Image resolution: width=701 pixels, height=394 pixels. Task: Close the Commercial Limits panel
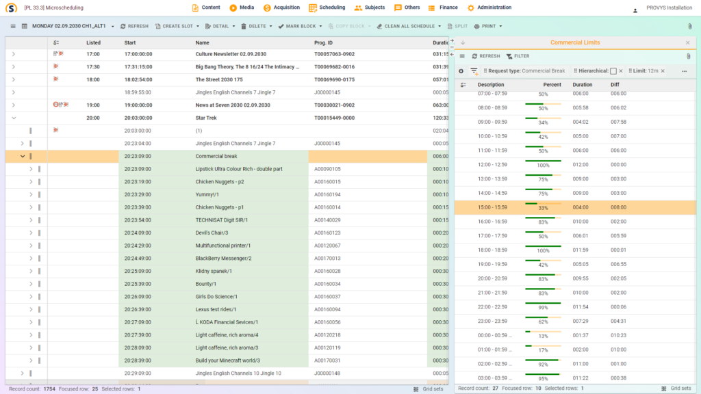click(x=687, y=43)
